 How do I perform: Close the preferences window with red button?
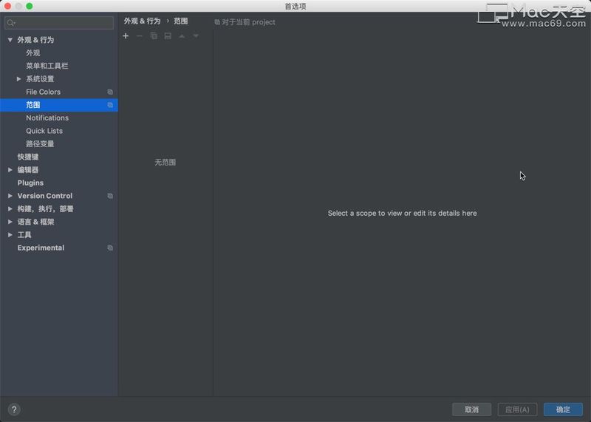[7, 6]
